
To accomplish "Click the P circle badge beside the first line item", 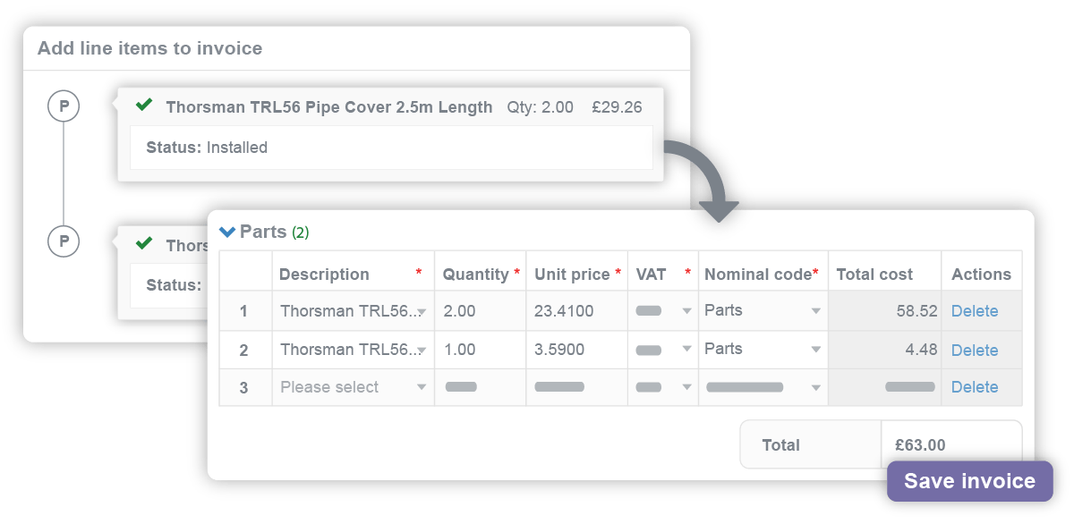I will tap(62, 106).
